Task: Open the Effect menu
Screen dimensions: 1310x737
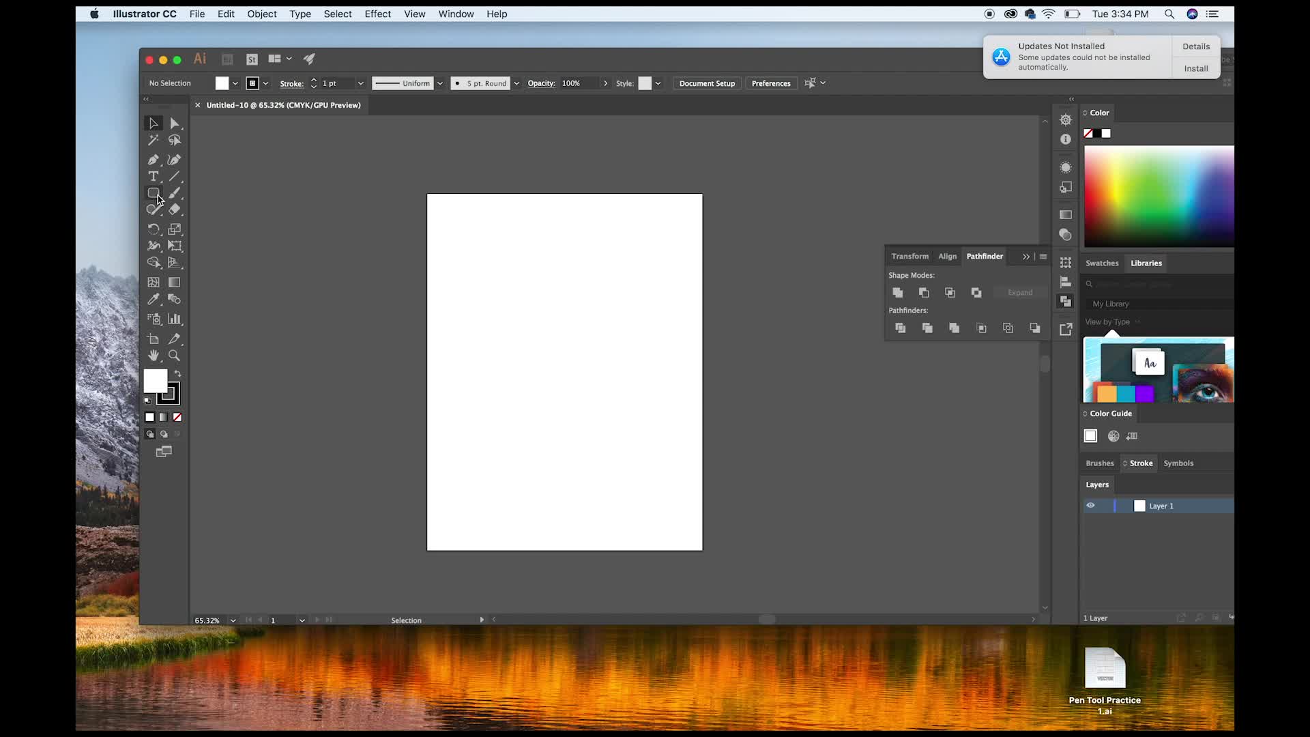Action: (x=377, y=14)
